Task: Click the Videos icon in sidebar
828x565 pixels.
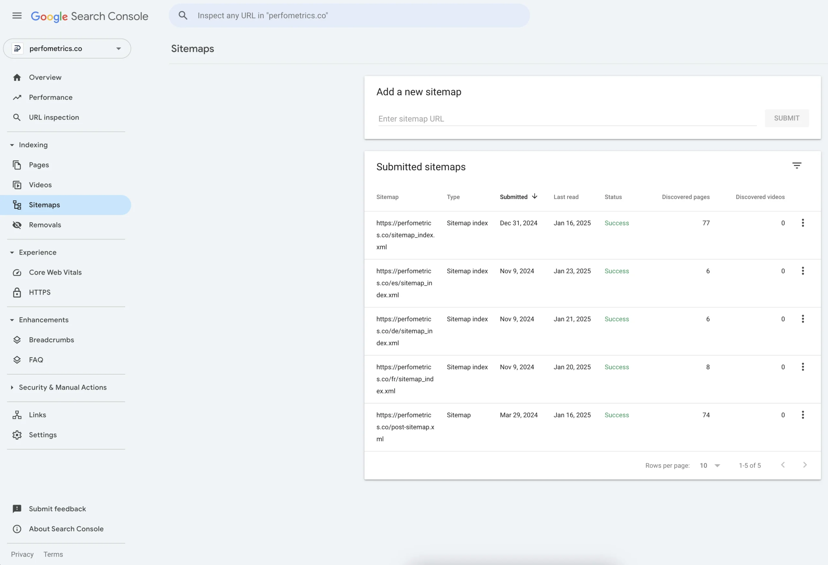Action: tap(17, 185)
